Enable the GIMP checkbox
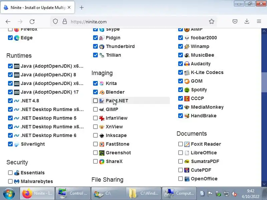Viewport: 267px width, 200px height. [x=95, y=109]
